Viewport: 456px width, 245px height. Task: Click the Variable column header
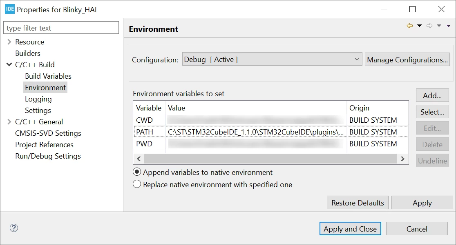[x=149, y=108]
